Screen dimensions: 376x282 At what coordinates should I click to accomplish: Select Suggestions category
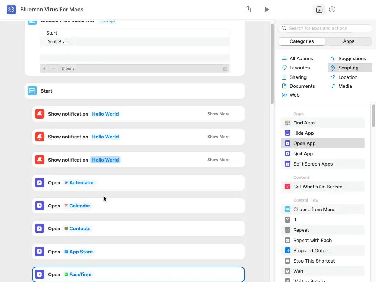pyautogui.click(x=348, y=58)
